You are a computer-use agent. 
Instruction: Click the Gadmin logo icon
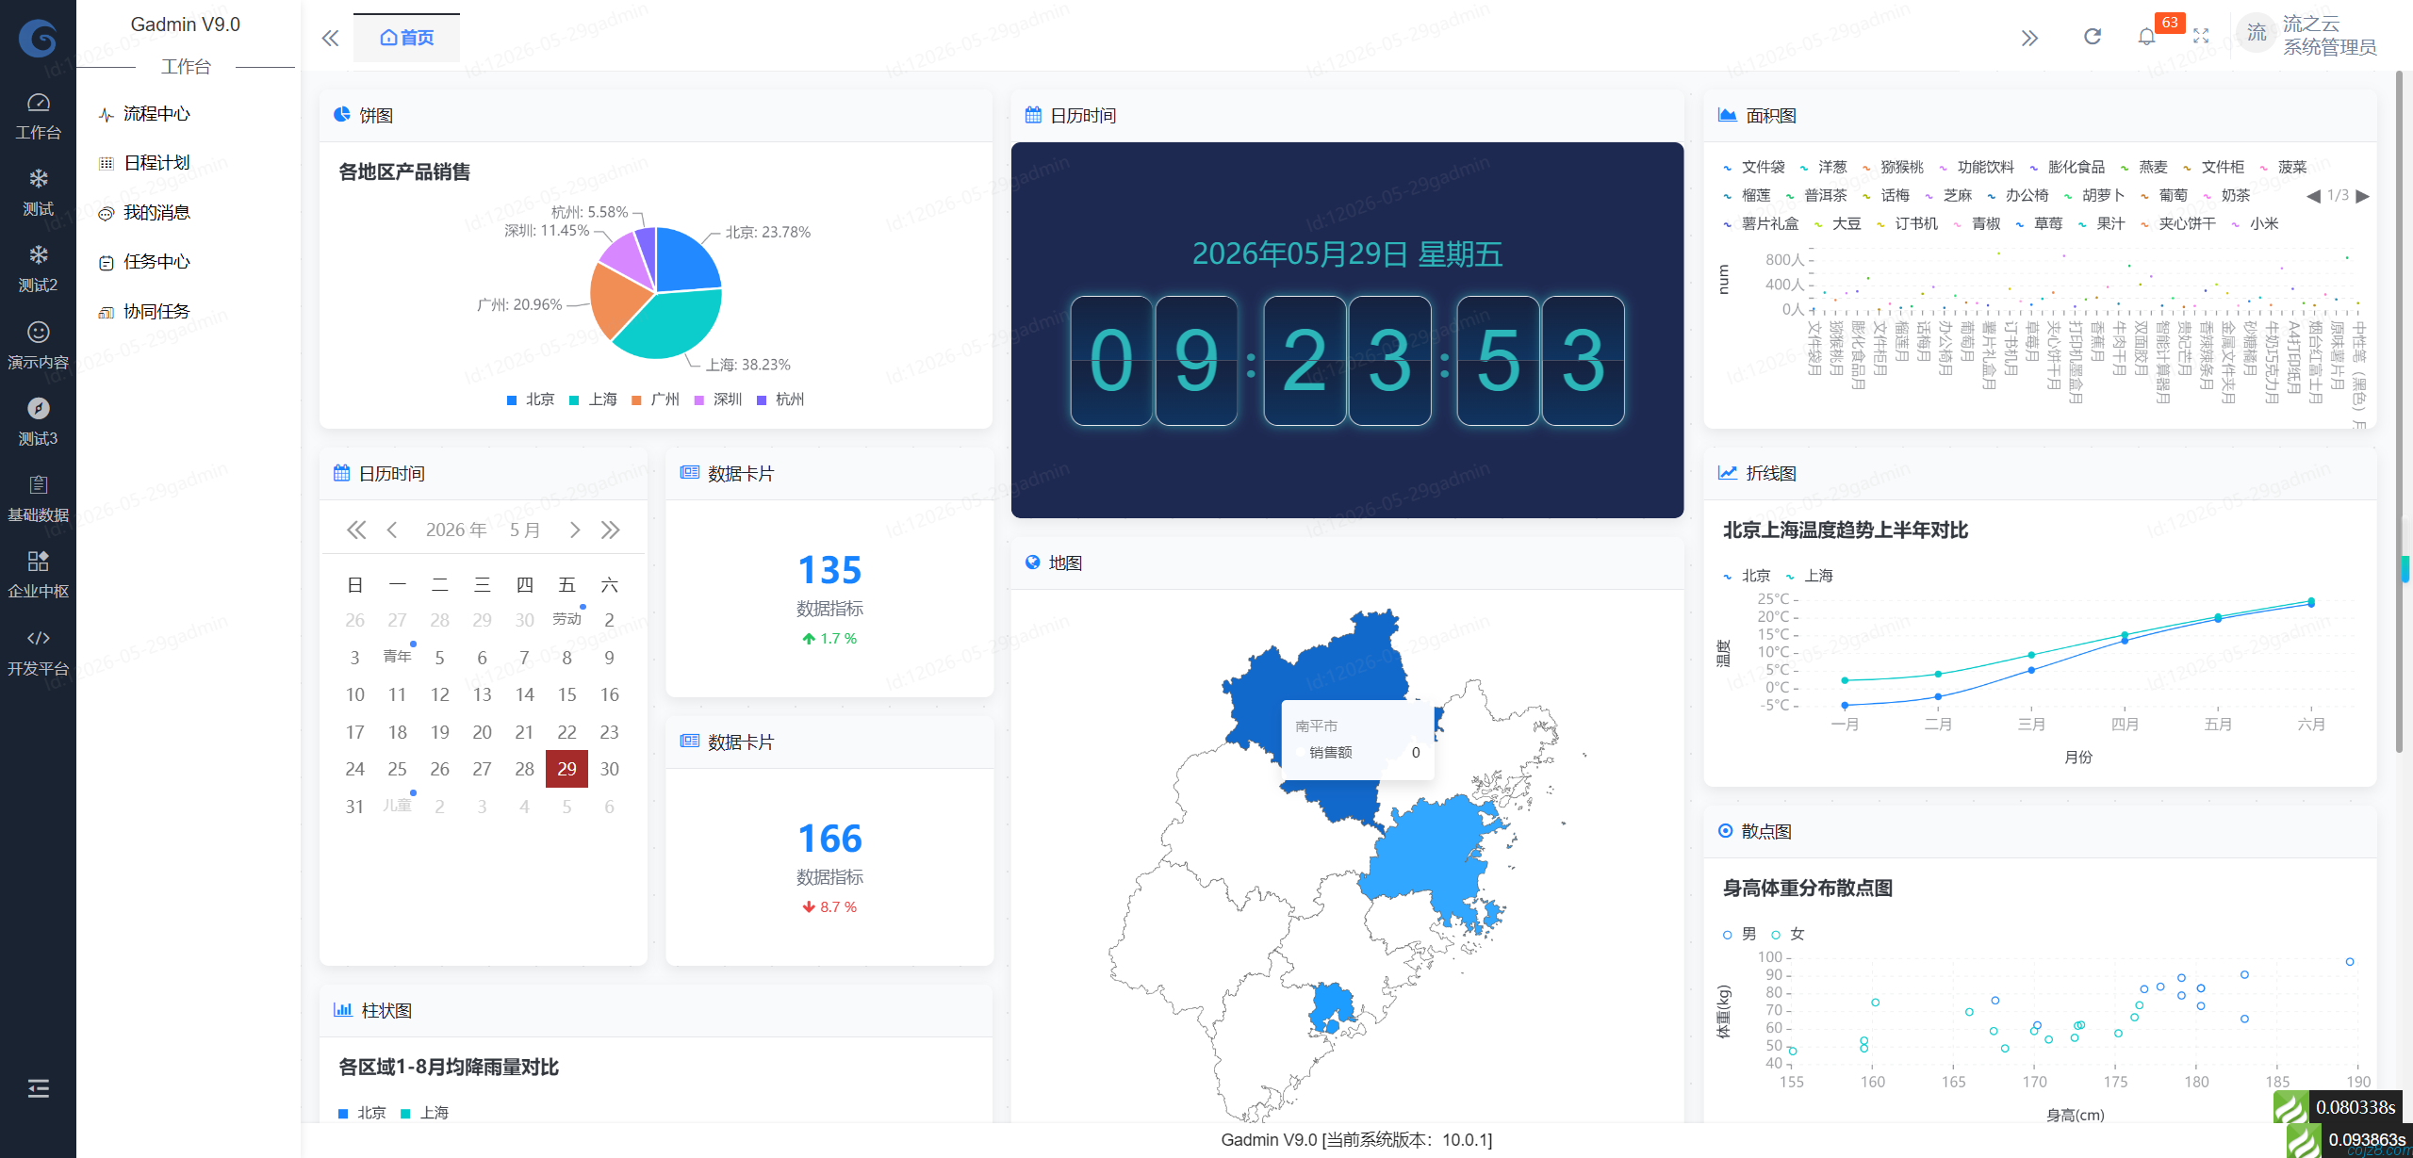tap(38, 38)
